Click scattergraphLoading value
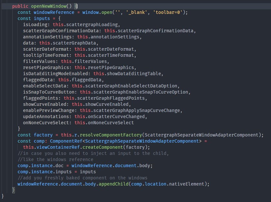Image resolution: width=271 pixels, height=202 pixels. pos(92,25)
